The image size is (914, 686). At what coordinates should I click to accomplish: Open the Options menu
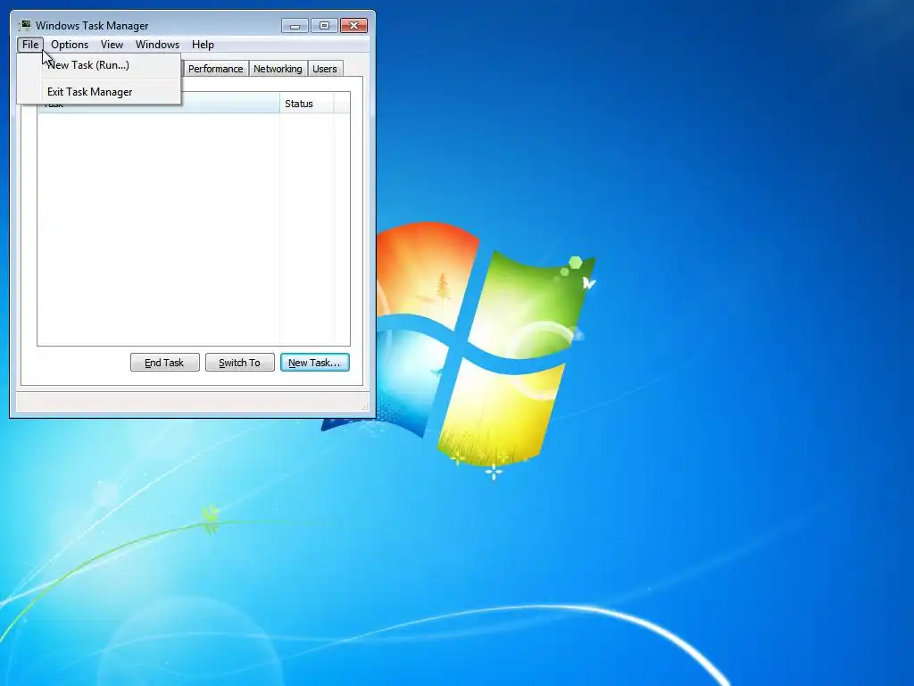pos(70,45)
